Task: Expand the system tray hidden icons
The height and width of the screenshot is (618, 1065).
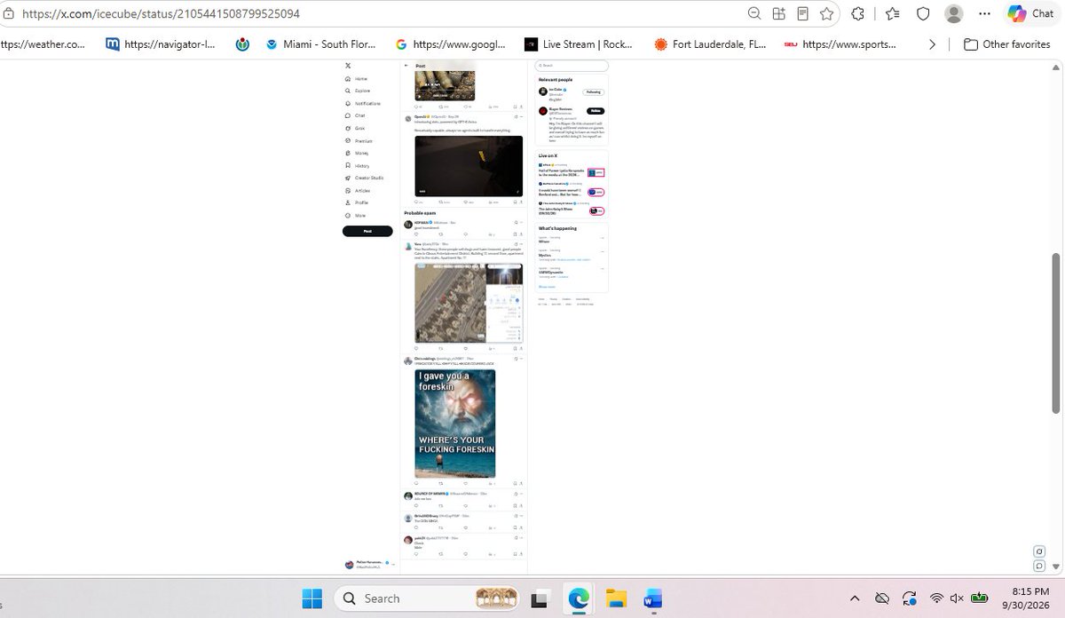Action: [x=855, y=598]
